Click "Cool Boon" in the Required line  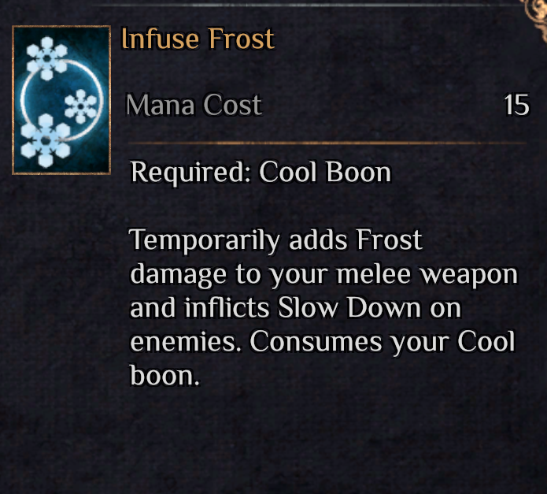[325, 172]
